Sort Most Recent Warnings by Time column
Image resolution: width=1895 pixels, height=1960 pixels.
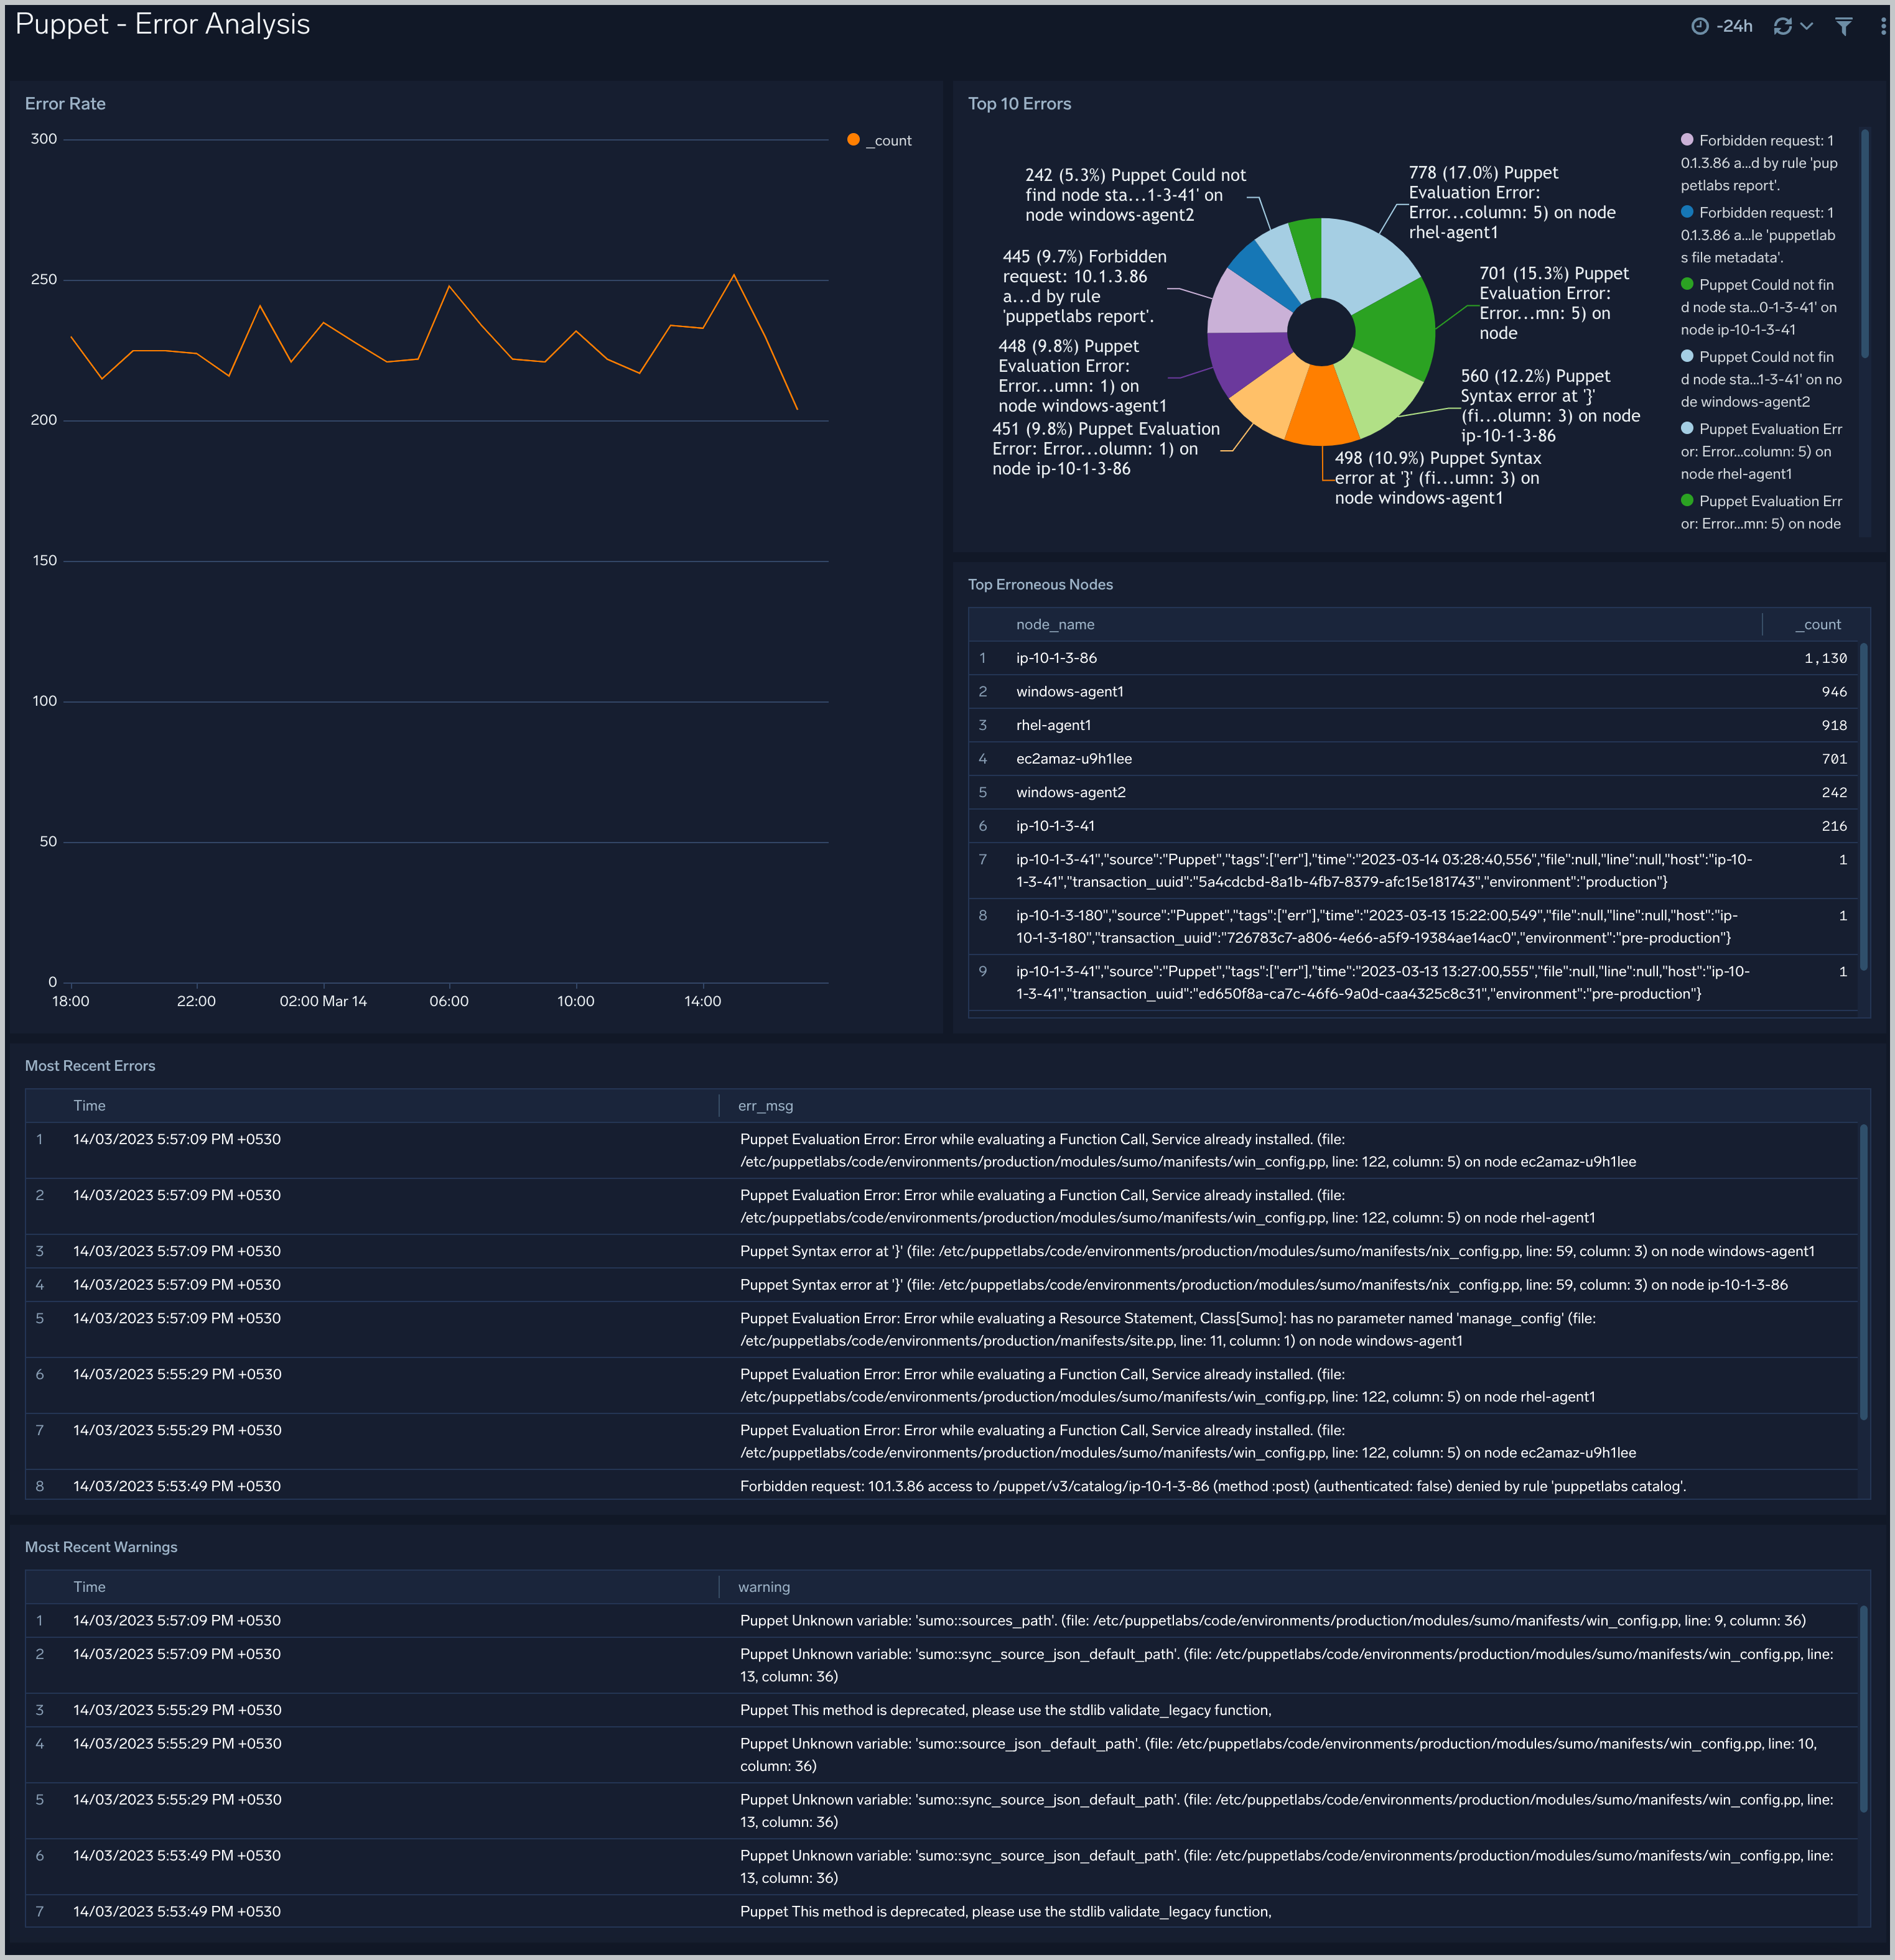tap(89, 1587)
